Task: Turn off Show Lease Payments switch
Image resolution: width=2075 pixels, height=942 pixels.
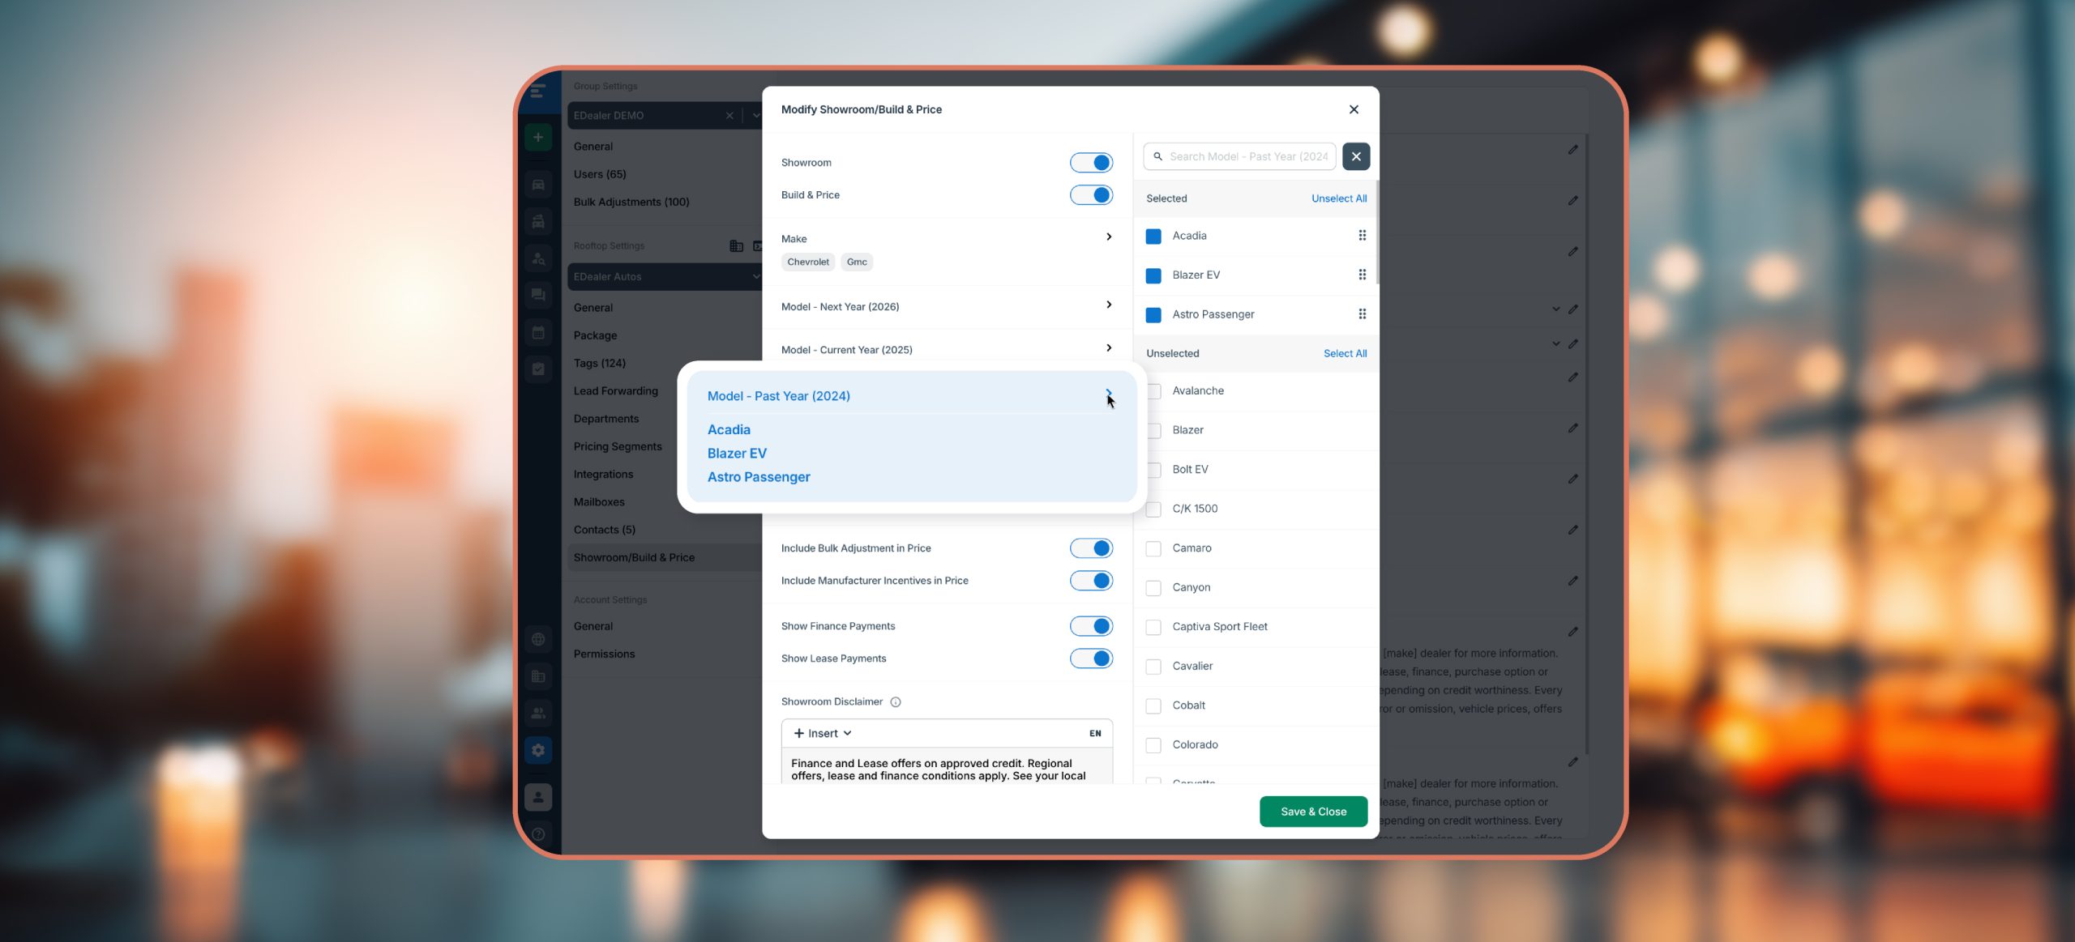Action: click(x=1091, y=659)
